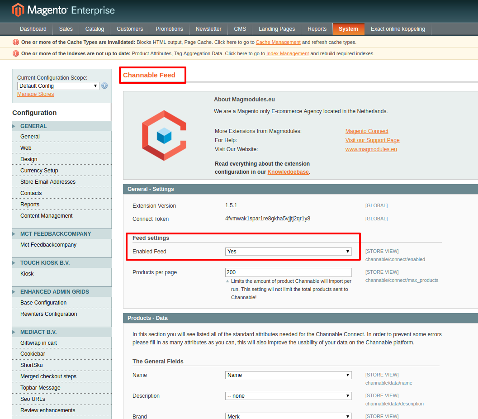Open Merged checkout steps configuration
Image resolution: width=478 pixels, height=419 pixels.
pyautogui.click(x=62, y=376)
